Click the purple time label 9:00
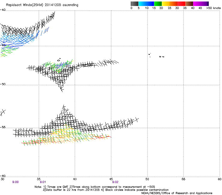 coord(15,182)
